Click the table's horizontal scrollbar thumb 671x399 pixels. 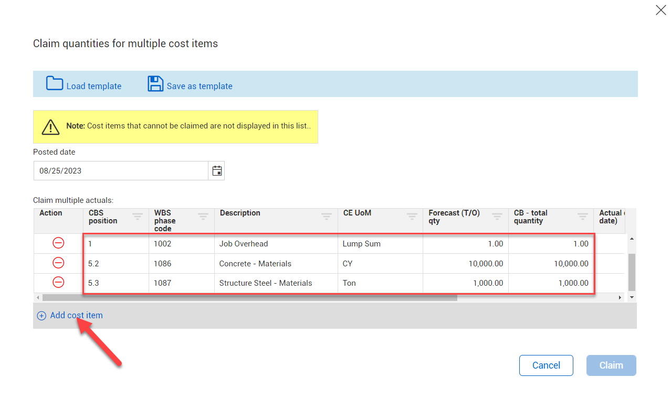(249, 297)
